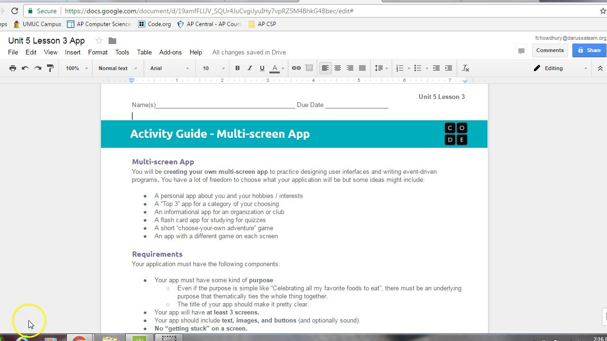Toggle underline formatting
Screen dimensions: 607x341
click(262, 68)
